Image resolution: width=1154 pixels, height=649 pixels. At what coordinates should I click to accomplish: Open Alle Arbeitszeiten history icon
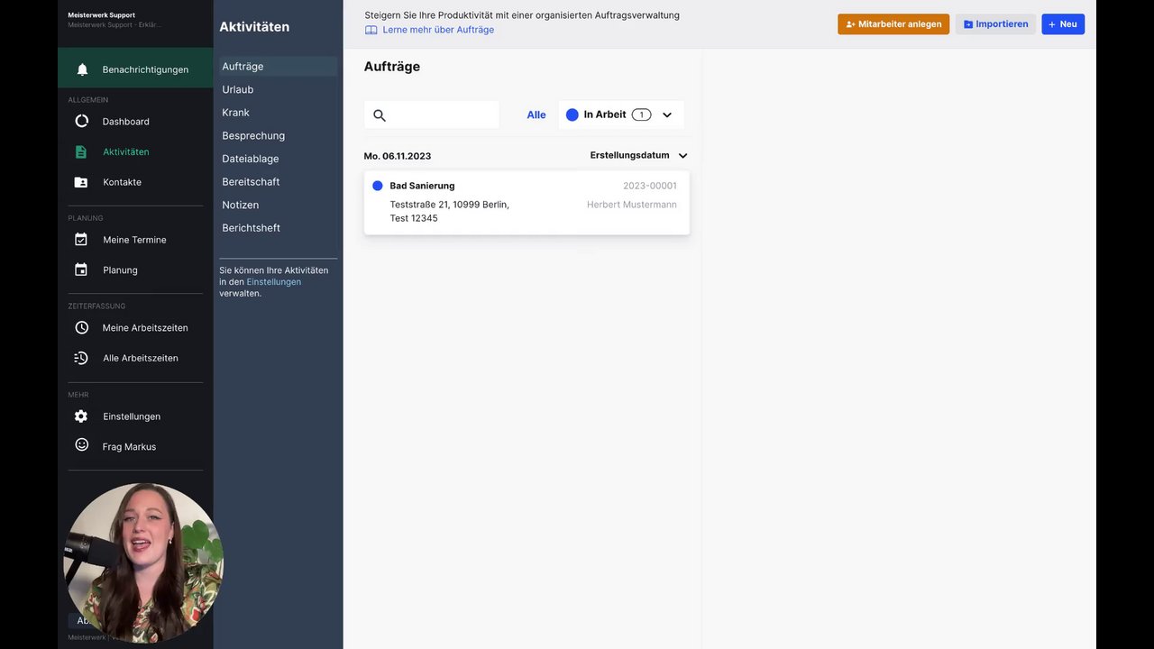coord(81,358)
